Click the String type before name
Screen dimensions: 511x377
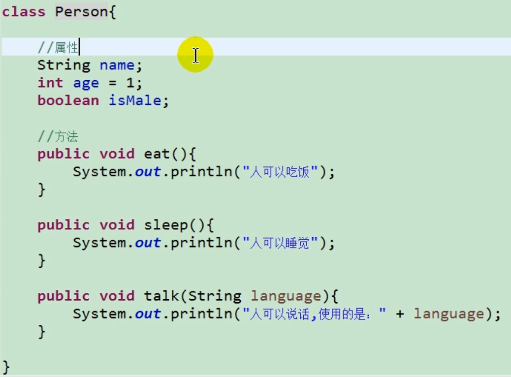click(x=64, y=65)
